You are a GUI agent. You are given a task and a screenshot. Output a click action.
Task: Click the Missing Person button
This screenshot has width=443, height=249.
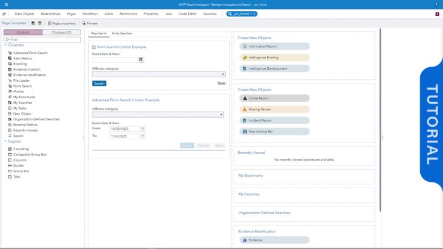click(274, 109)
